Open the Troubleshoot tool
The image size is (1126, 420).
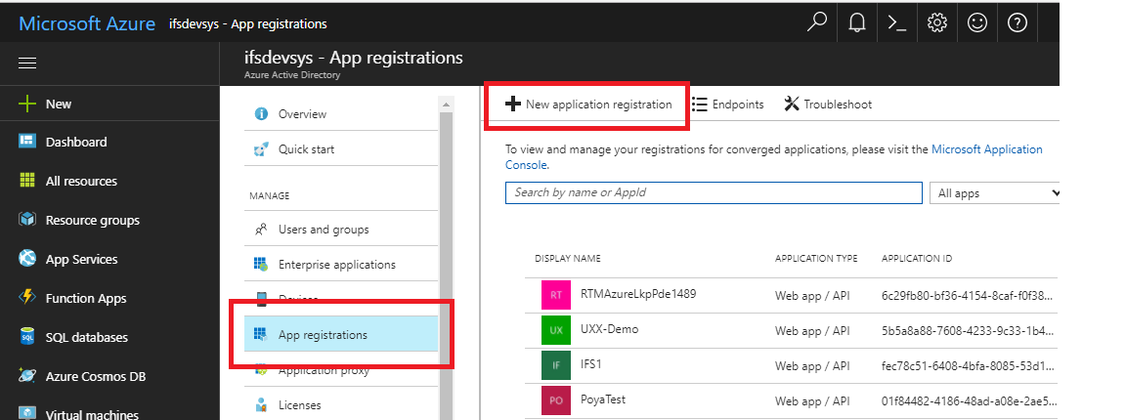828,105
